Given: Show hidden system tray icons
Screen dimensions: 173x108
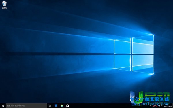Looking at the screenshot, I should point(151,106).
